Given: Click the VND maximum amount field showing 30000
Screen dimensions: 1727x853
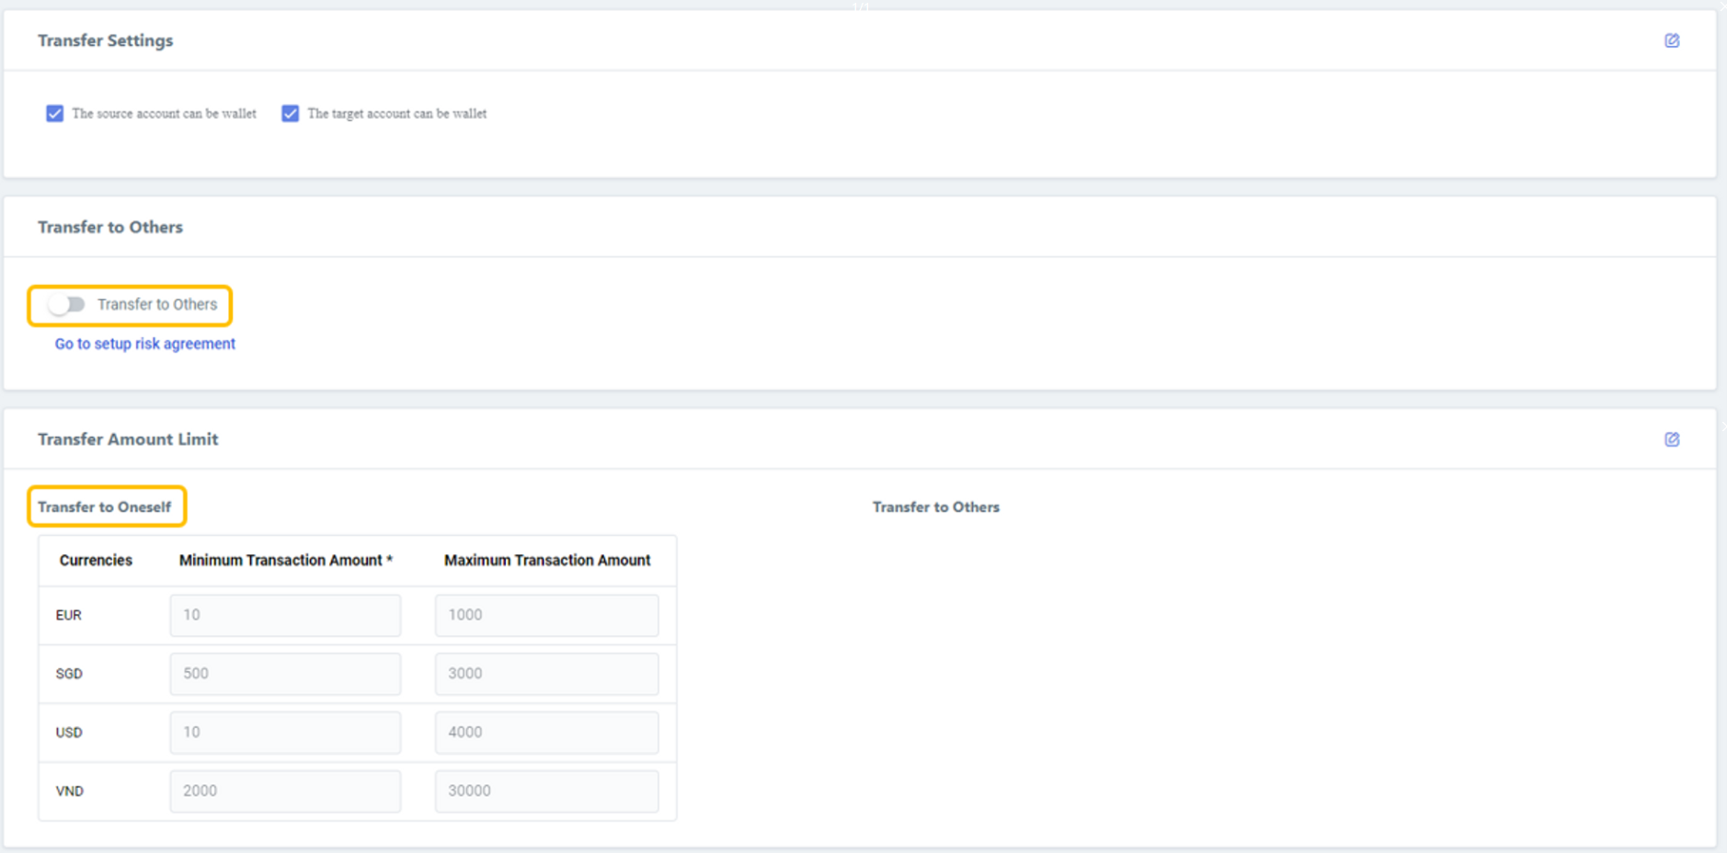Looking at the screenshot, I should 546,790.
